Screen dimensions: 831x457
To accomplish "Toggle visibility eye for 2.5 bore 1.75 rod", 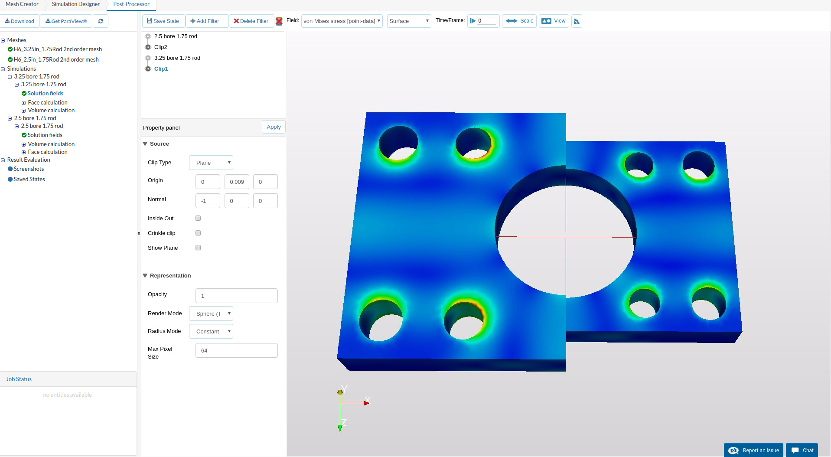I will tap(148, 36).
